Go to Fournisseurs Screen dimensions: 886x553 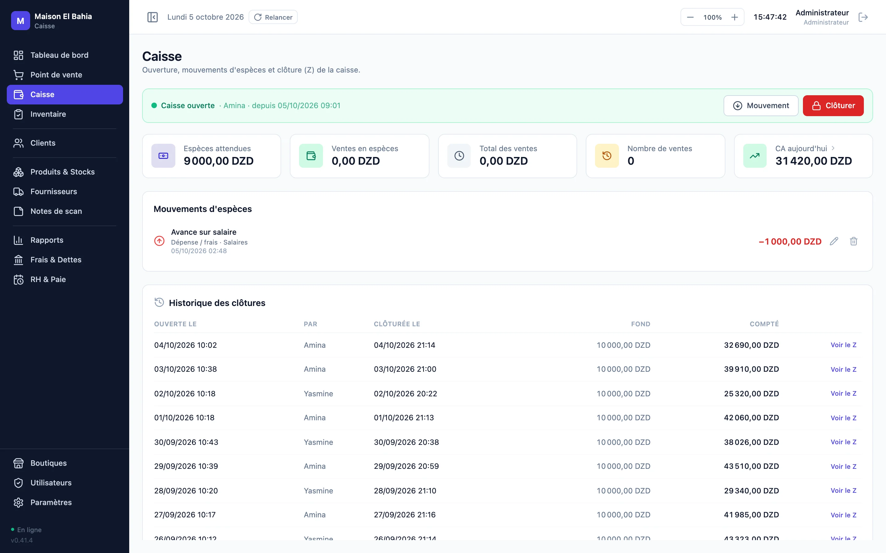[x=65, y=192]
